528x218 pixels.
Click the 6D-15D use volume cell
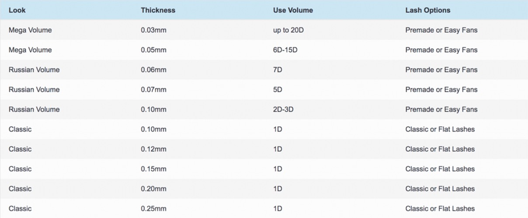[x=285, y=50]
